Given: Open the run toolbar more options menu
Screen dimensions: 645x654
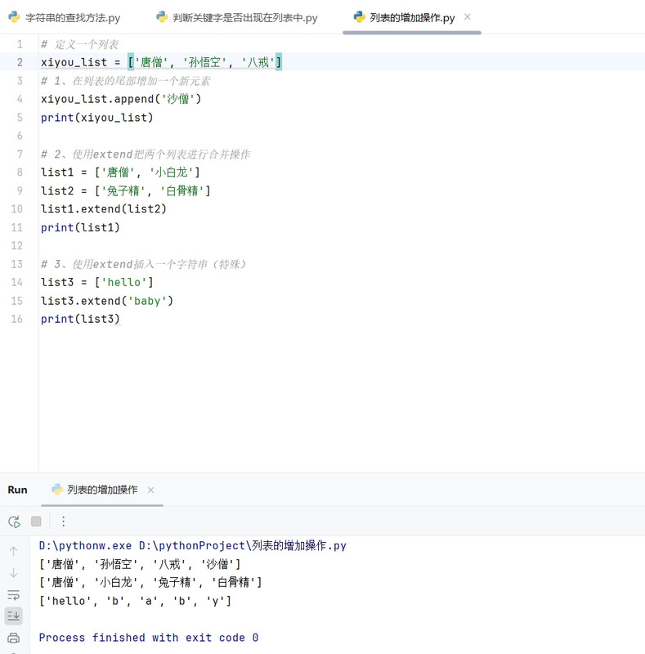Looking at the screenshot, I should pos(63,522).
